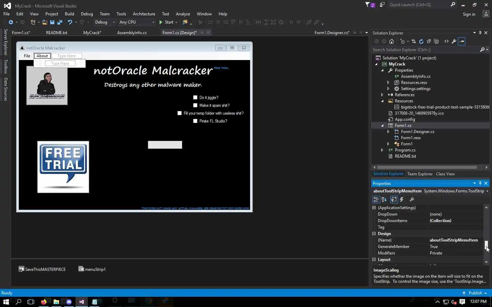Open the Analyze menu

click(x=183, y=14)
